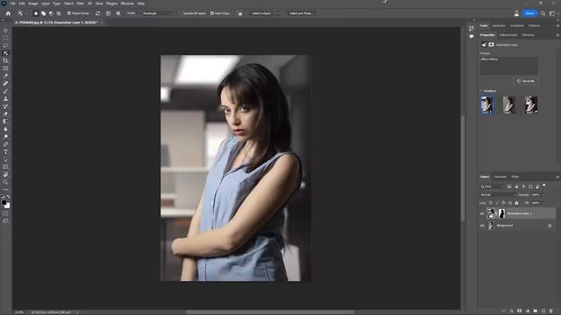Hide the Generative Layer 1 visibility eye
The image size is (561, 315).
click(482, 213)
